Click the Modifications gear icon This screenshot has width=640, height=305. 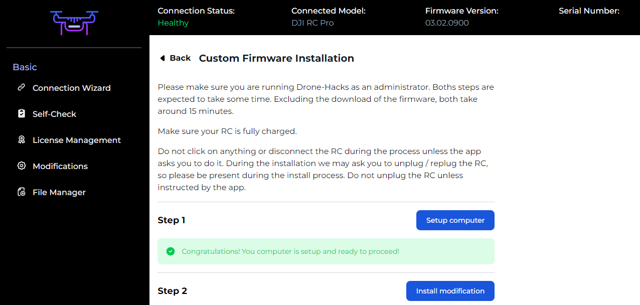click(x=21, y=166)
